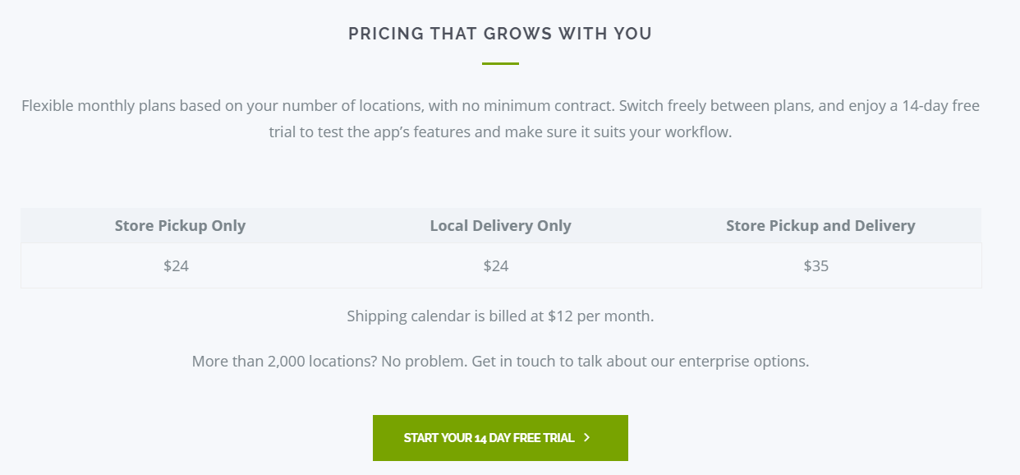Image resolution: width=1020 pixels, height=475 pixels.
Task: Click the '$12 per month' text
Action: [600, 316]
